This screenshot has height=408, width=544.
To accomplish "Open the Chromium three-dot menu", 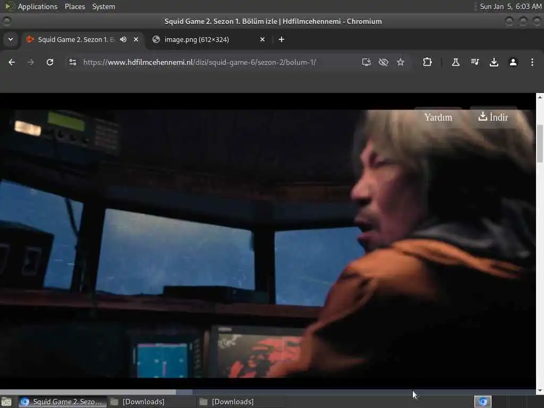I will (532, 62).
